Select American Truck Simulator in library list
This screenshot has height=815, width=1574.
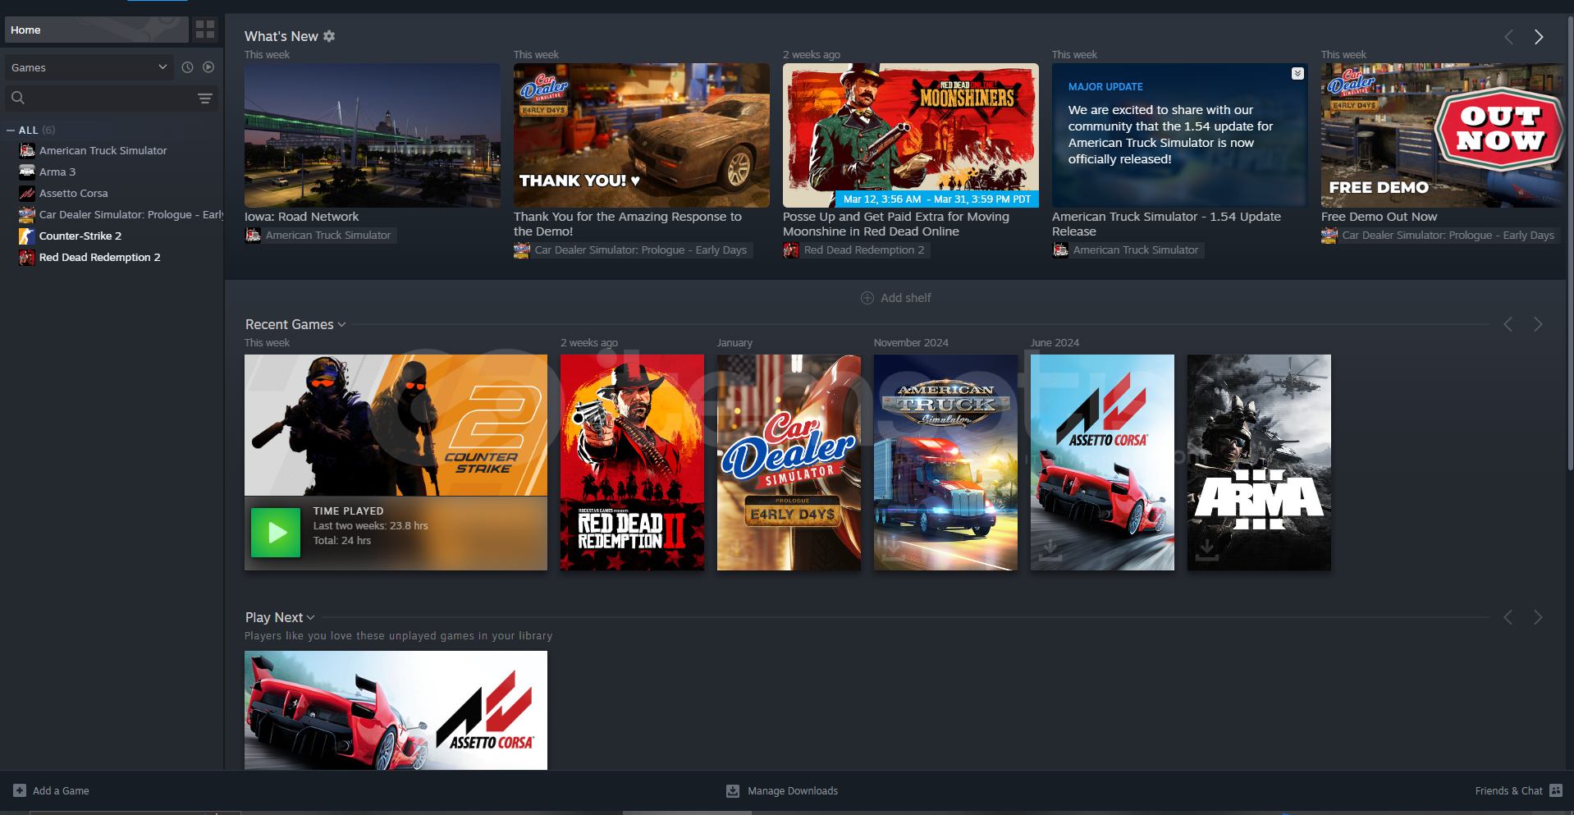(103, 150)
